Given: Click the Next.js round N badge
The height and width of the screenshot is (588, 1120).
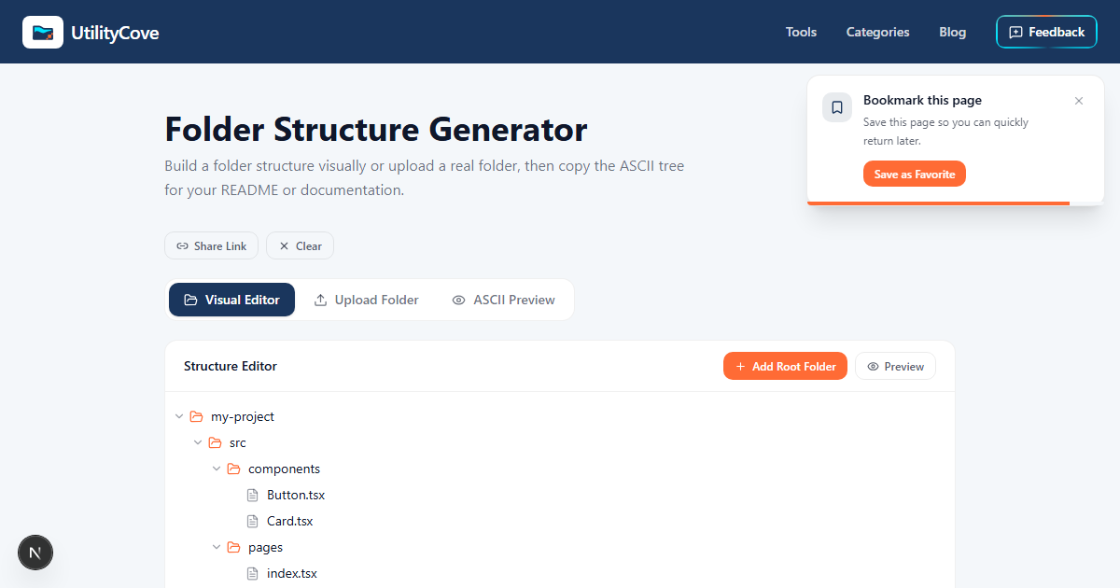Looking at the screenshot, I should pos(35,553).
